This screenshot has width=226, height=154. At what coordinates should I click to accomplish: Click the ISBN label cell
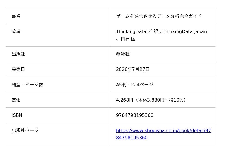pyautogui.click(x=58, y=115)
